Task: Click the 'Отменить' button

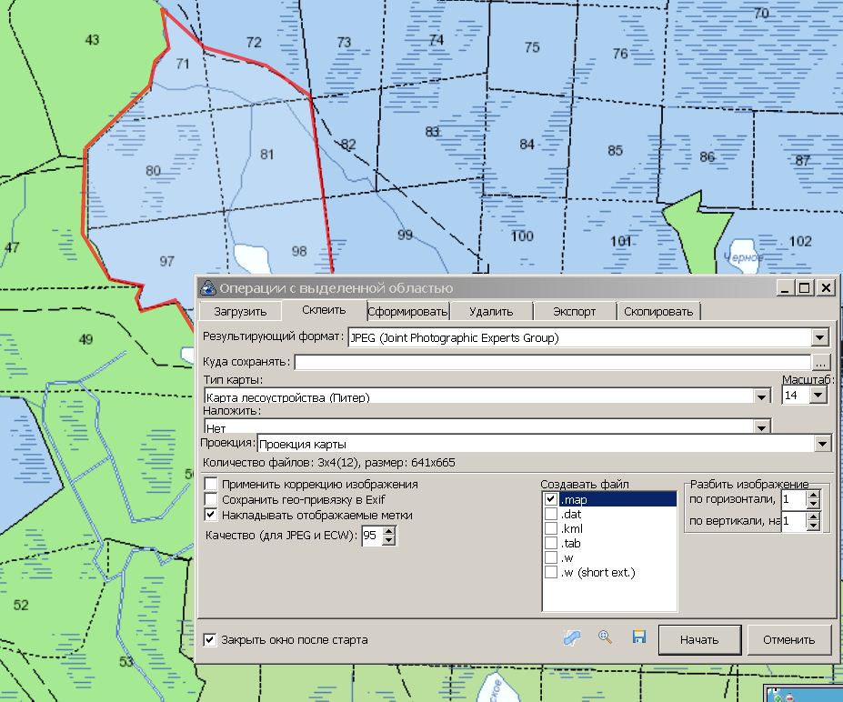Action: (x=788, y=639)
